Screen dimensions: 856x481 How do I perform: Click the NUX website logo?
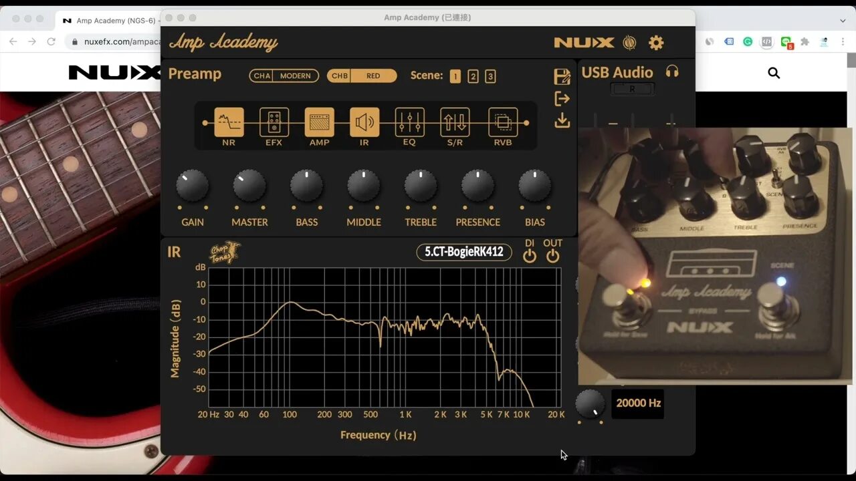tap(114, 73)
